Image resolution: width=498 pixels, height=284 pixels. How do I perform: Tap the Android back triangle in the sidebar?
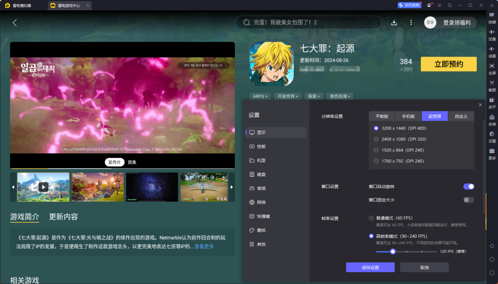click(x=492, y=246)
